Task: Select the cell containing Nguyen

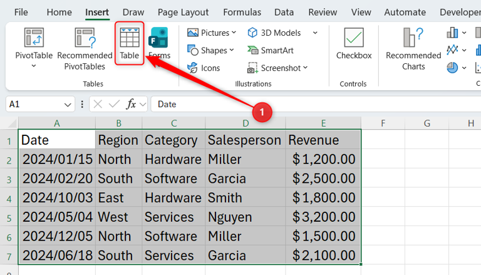Action: (246, 217)
